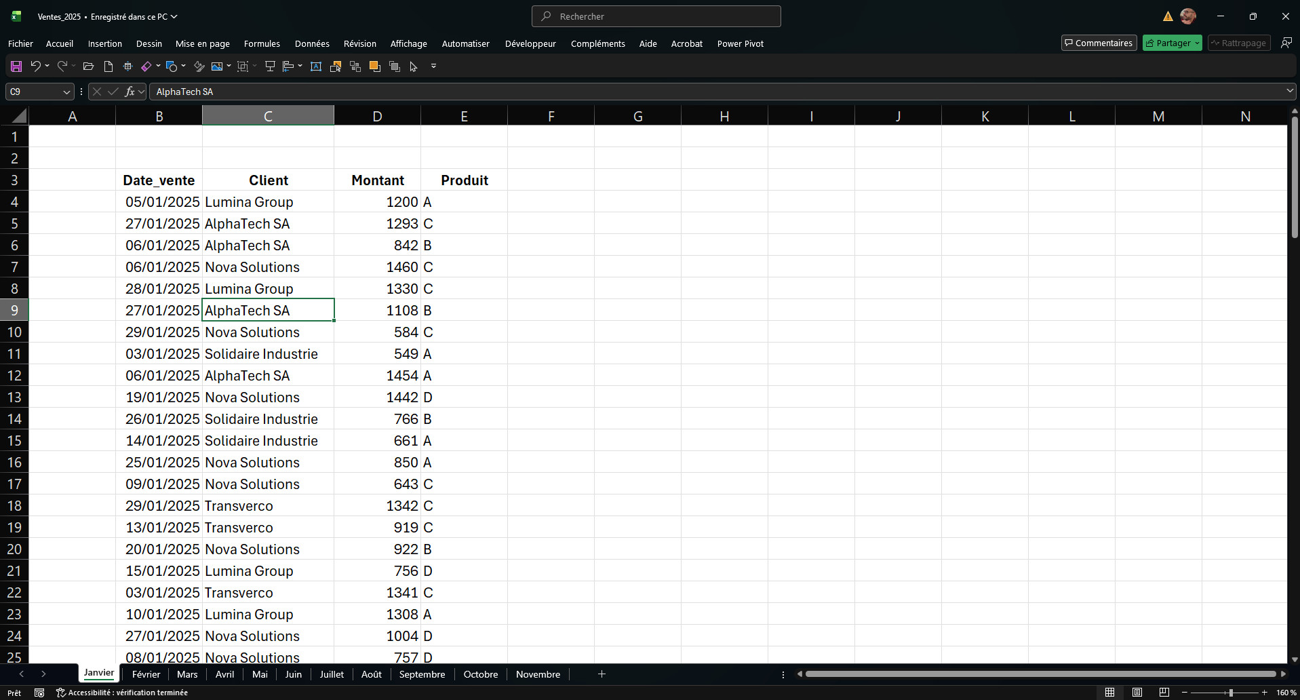This screenshot has height=700, width=1300.
Task: Switch to Page Break Preview view
Action: (1164, 693)
